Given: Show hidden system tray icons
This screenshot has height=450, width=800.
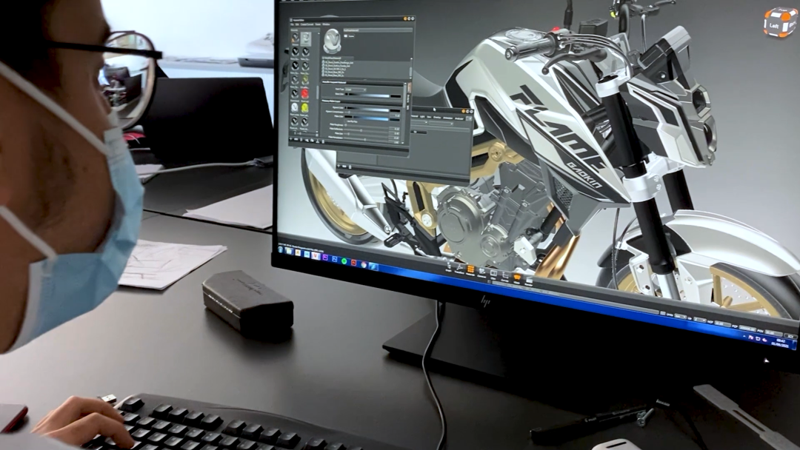Looking at the screenshot, I should click(x=744, y=336).
